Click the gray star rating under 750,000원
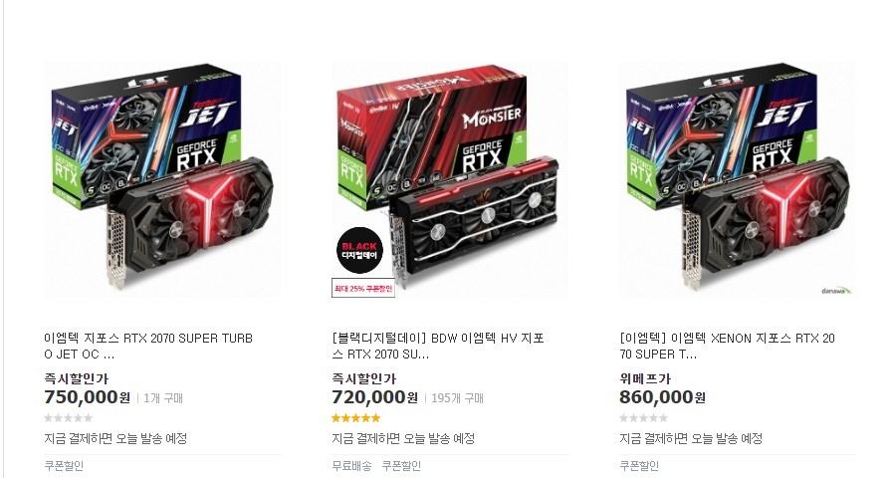 tap(69, 418)
